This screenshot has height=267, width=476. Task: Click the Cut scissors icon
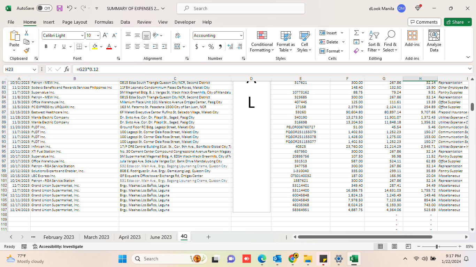pos(26,33)
